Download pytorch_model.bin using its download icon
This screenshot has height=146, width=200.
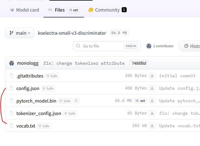(152, 101)
